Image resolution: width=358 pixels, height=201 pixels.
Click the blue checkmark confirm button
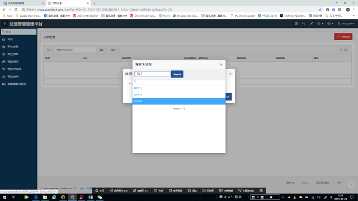click(x=228, y=97)
